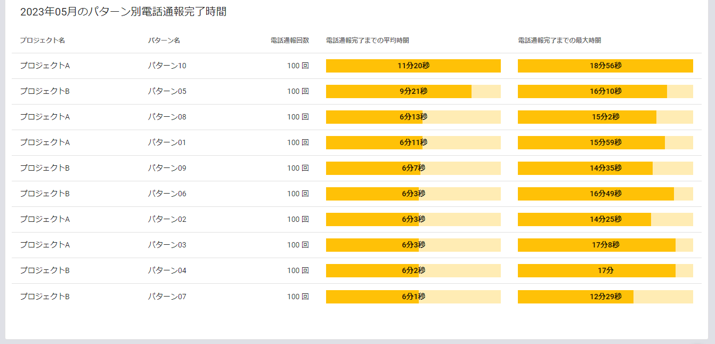The height and width of the screenshot is (344, 715).
Task: Select the 電話通報完了までの平均時間 column header
Action: (x=367, y=41)
